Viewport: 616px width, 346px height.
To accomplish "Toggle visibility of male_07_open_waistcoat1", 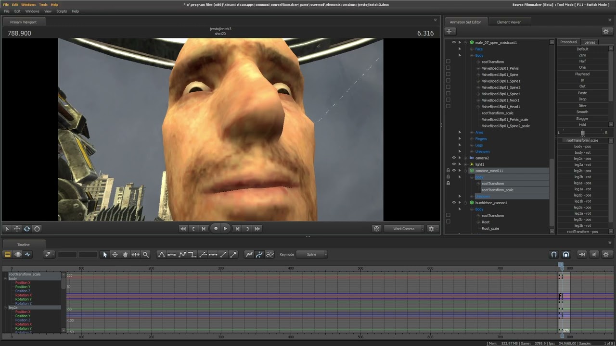I will click(x=453, y=42).
